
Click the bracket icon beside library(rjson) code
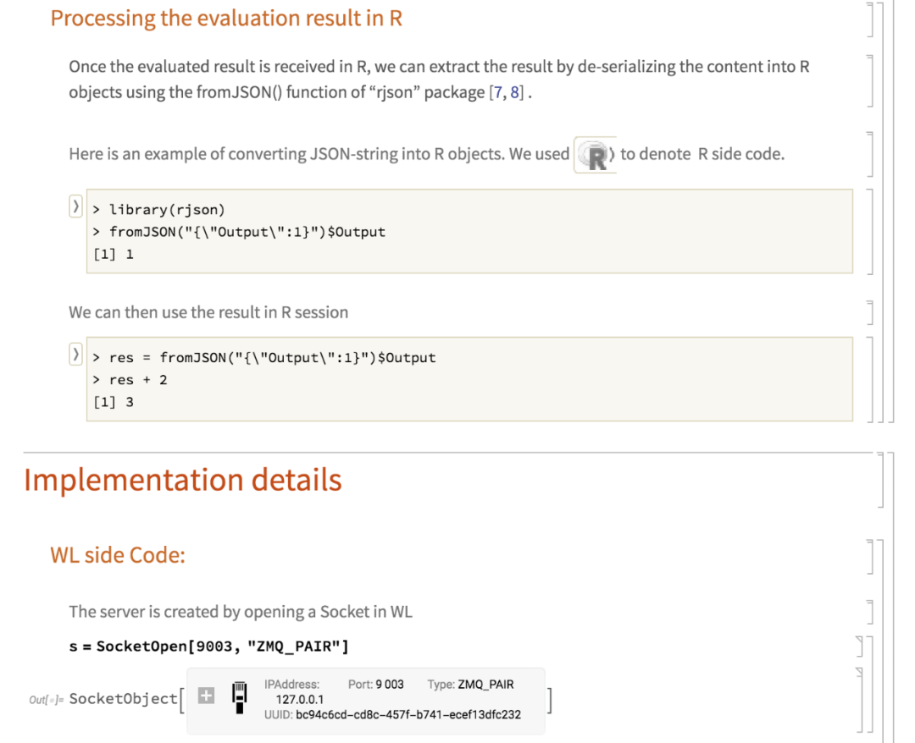76,206
